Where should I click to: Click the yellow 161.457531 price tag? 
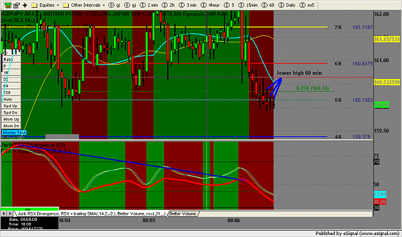tap(387, 39)
